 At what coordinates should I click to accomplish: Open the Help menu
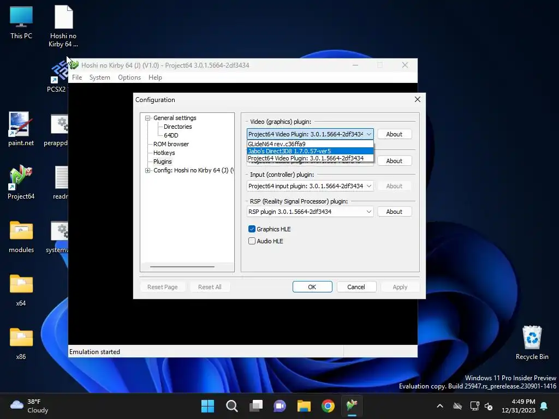point(155,77)
